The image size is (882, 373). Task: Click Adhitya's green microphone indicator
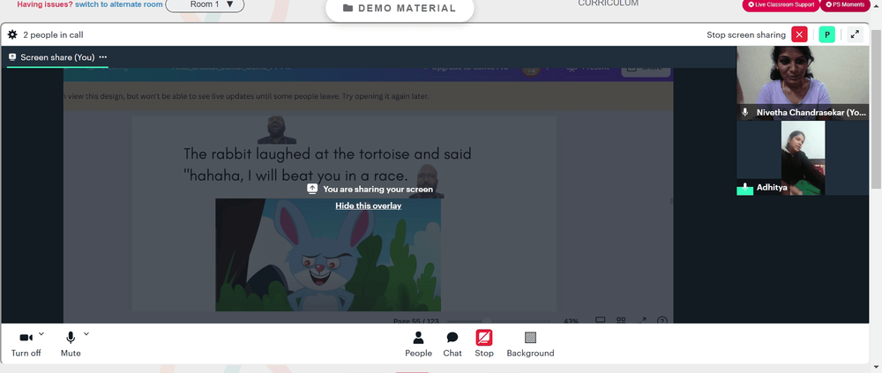tap(744, 189)
